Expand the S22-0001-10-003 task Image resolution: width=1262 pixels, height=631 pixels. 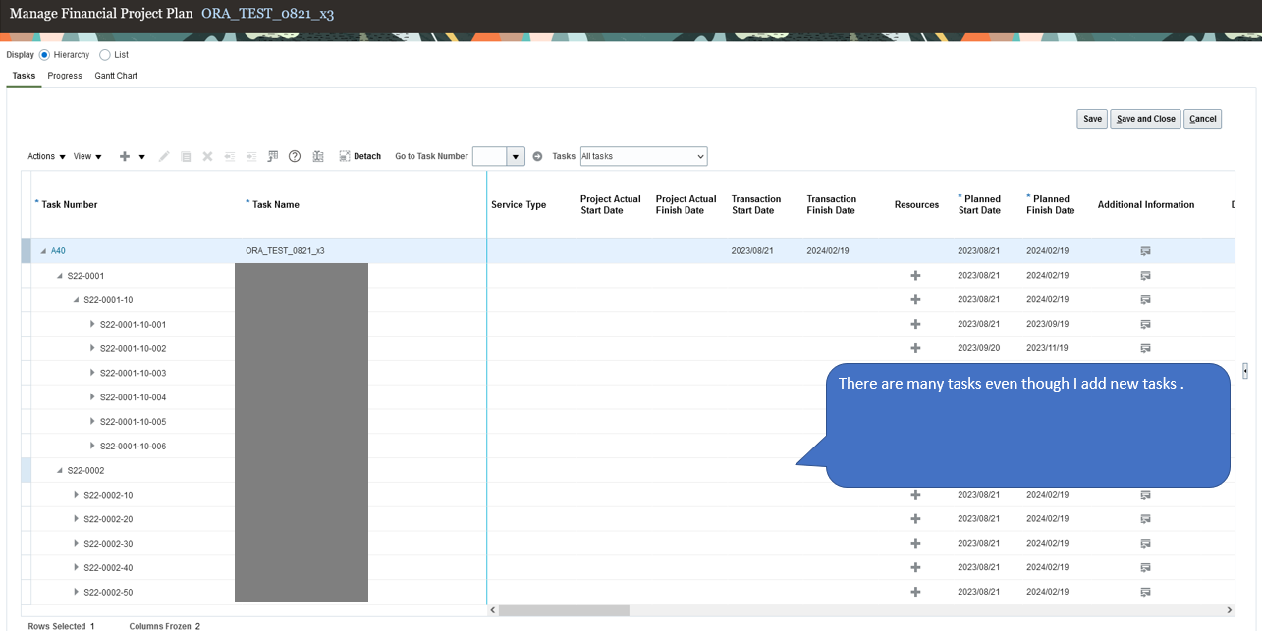pyautogui.click(x=92, y=373)
